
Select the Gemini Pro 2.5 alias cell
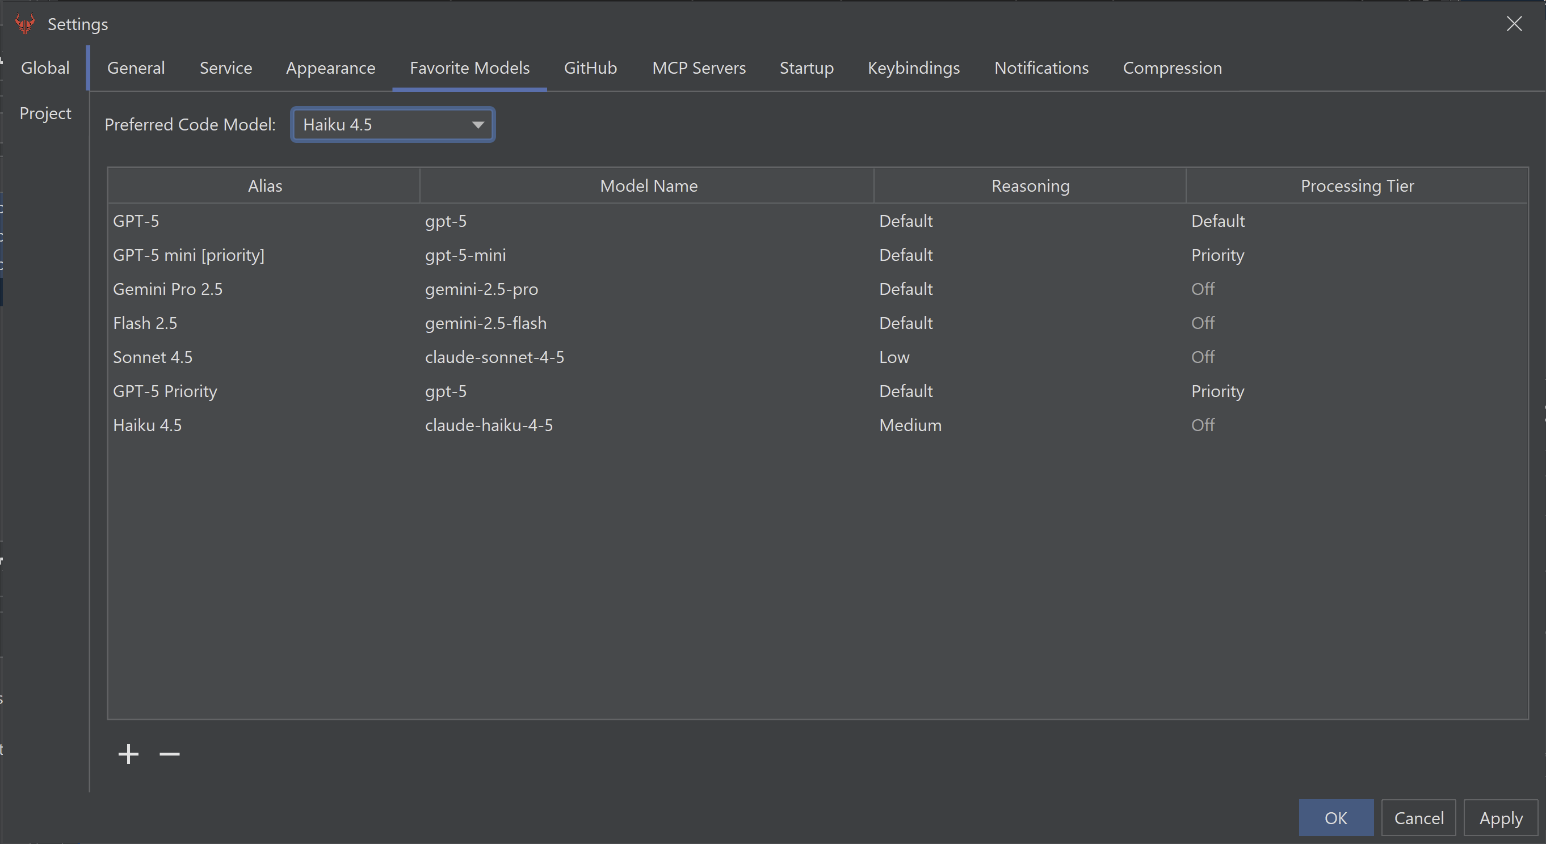(168, 290)
